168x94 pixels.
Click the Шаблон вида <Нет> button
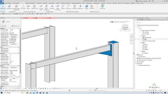[x=14, y=78]
